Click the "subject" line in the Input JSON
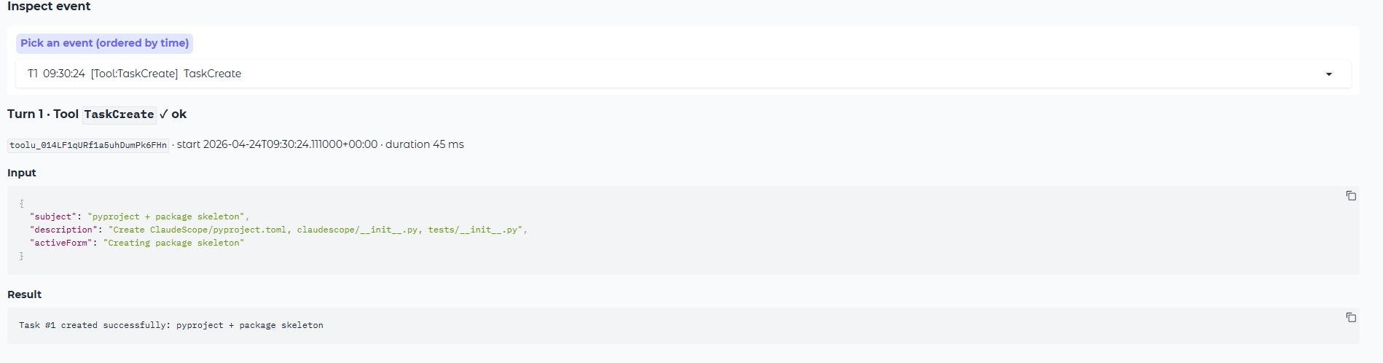This screenshot has height=363, width=1383. pyautogui.click(x=139, y=216)
